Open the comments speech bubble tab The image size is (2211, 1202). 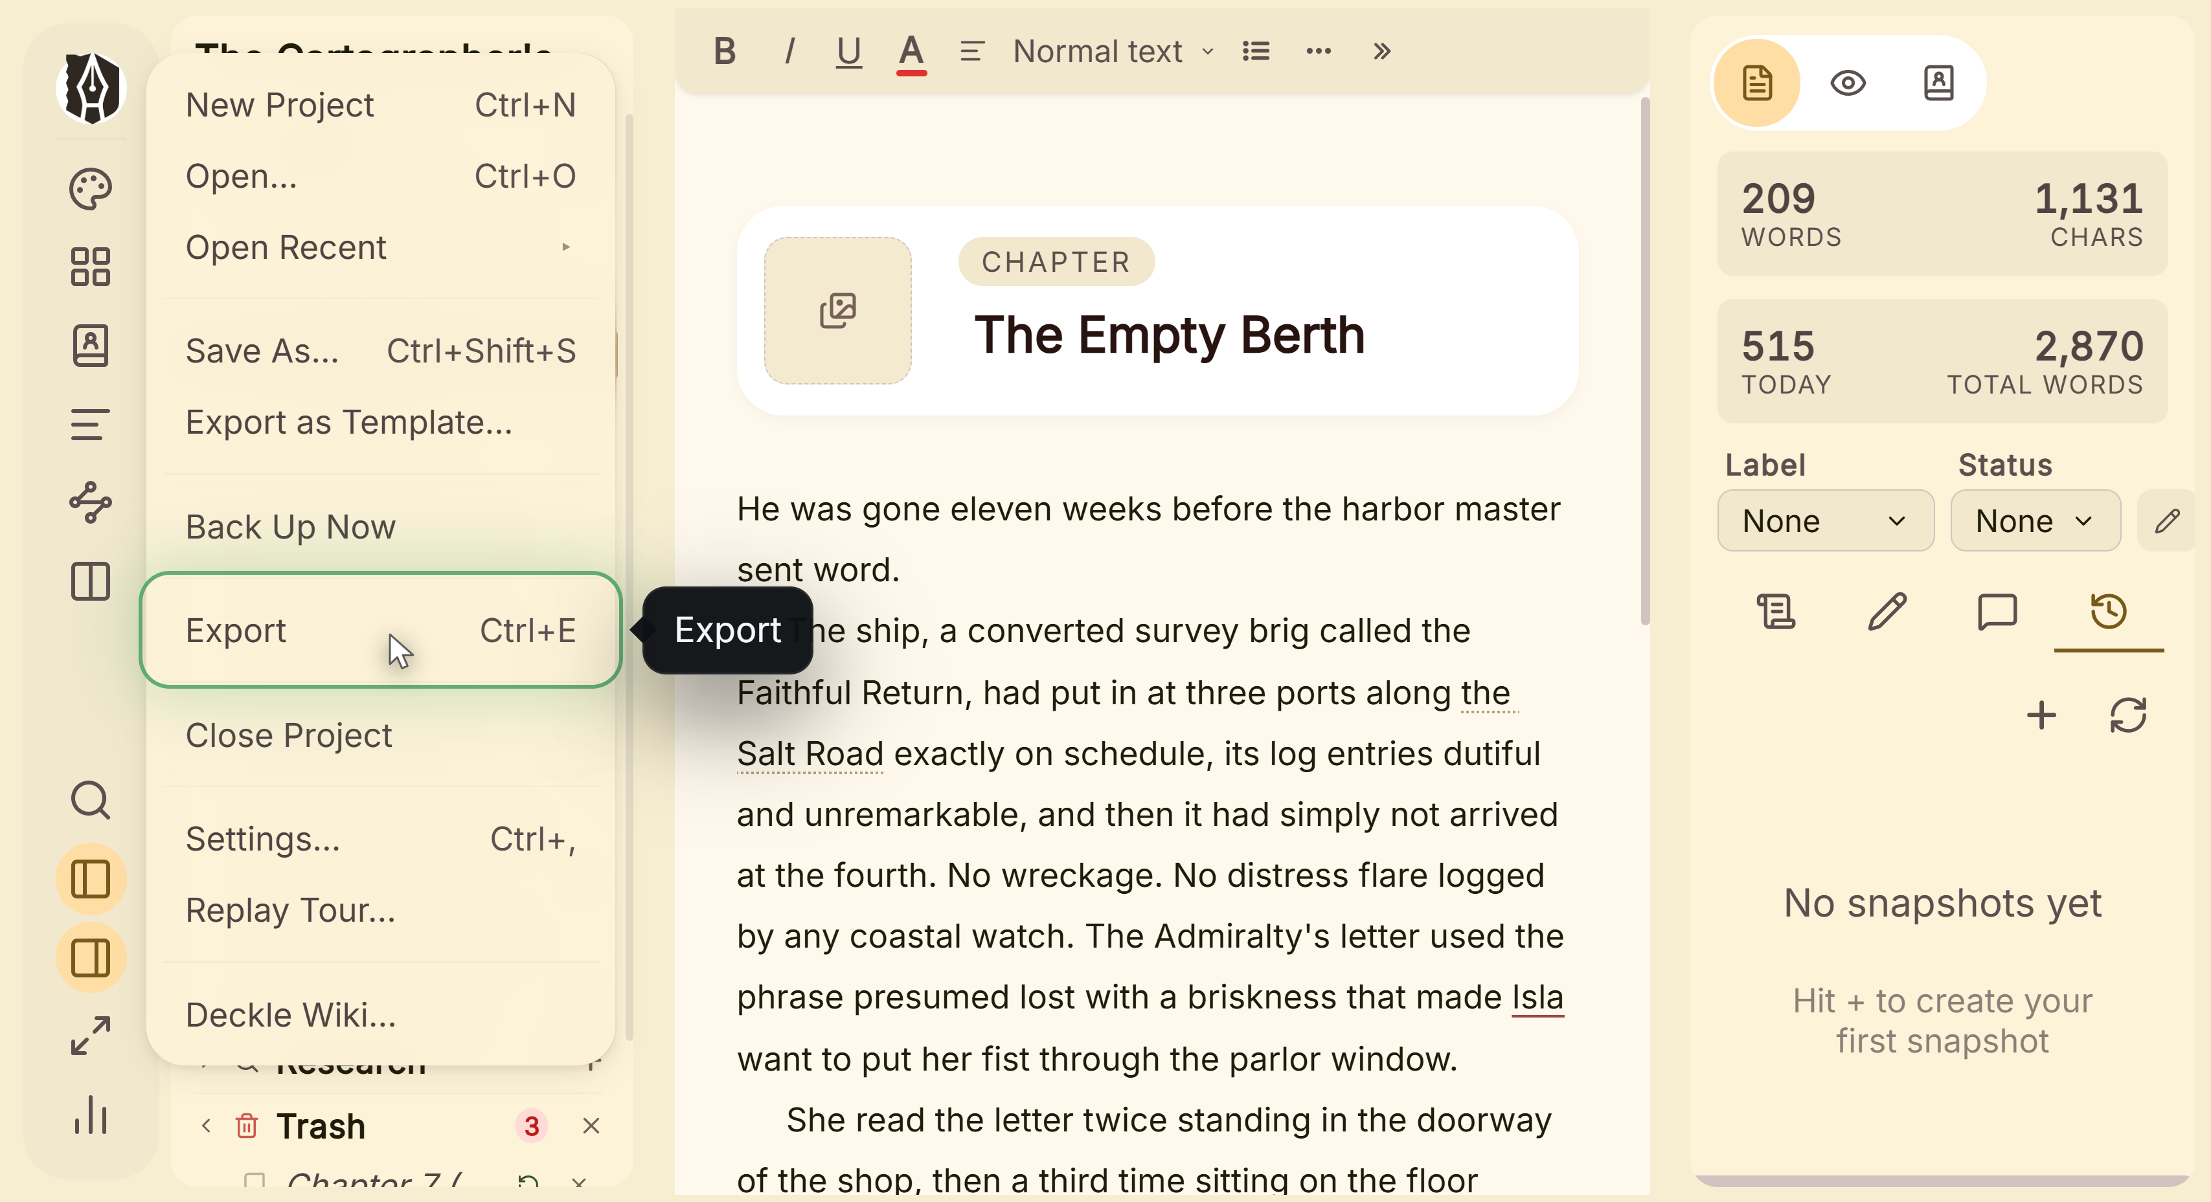(x=1997, y=612)
